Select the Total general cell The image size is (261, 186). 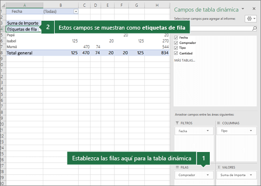tap(25, 53)
